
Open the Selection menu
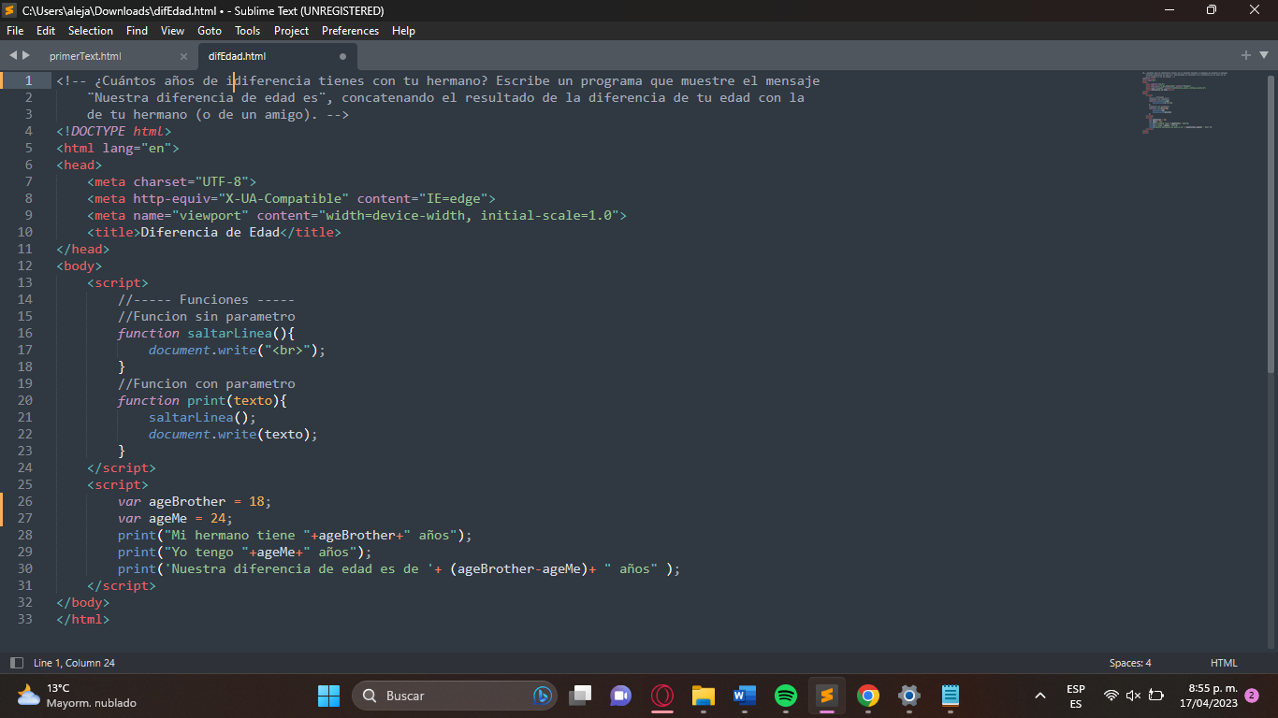[x=91, y=31]
